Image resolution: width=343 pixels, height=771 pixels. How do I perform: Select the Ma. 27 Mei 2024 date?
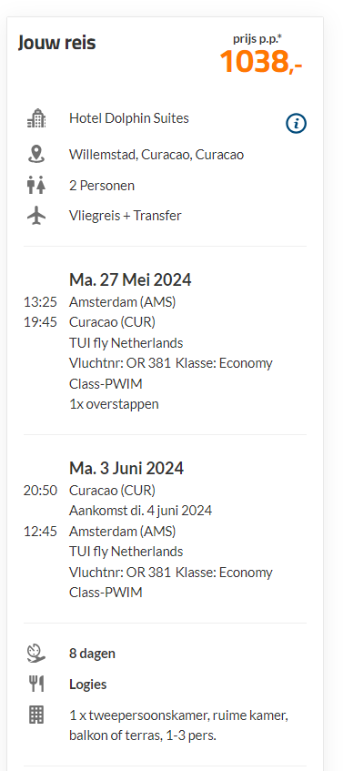[x=130, y=279]
